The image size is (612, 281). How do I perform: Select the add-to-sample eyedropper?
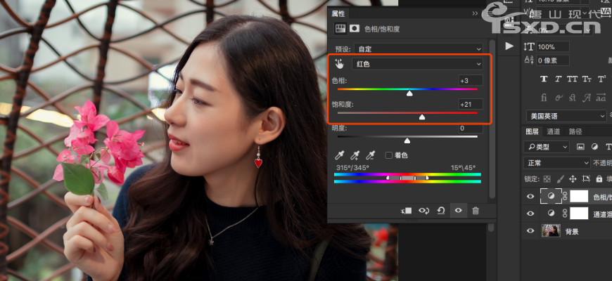pyautogui.click(x=356, y=155)
